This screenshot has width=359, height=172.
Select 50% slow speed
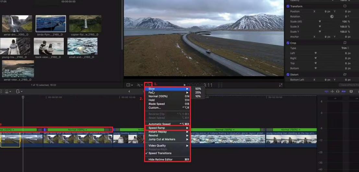point(198,89)
